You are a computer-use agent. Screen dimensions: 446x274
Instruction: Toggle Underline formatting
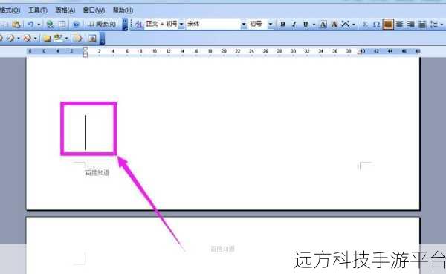(306, 25)
